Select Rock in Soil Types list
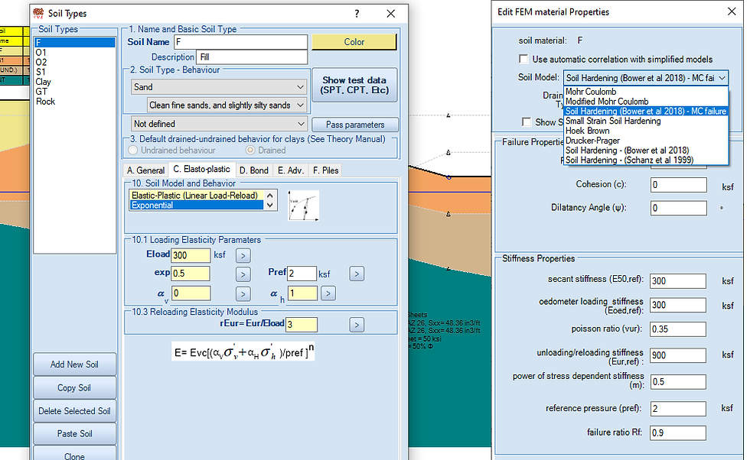This screenshot has height=460, width=750. 75,102
